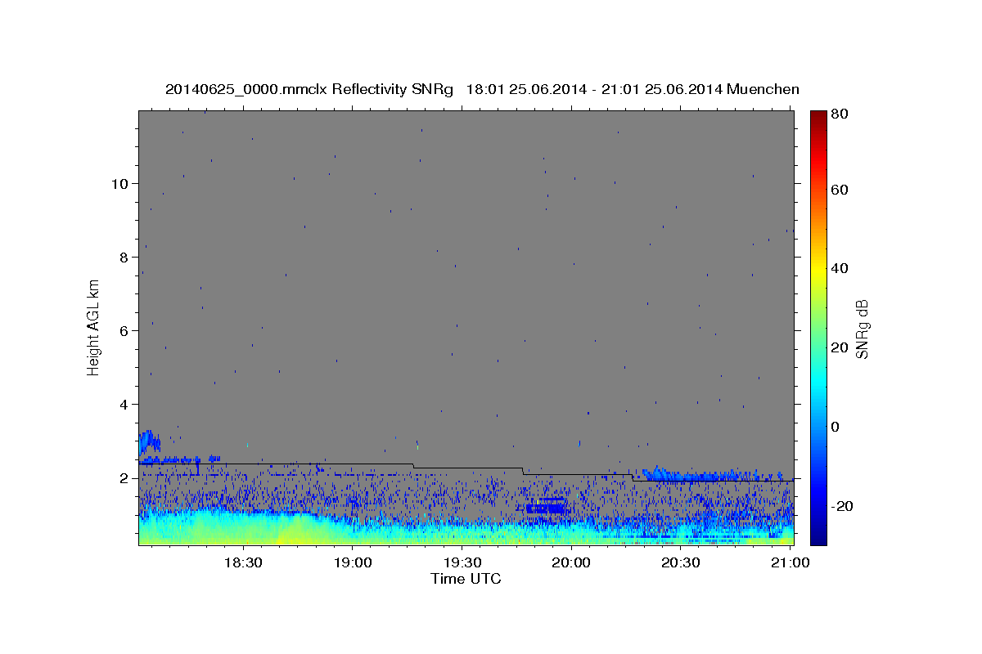Screen dimensions: 982x654
Task: Click the 'SNRg dB' colorbar label
Action: pyautogui.click(x=862, y=328)
